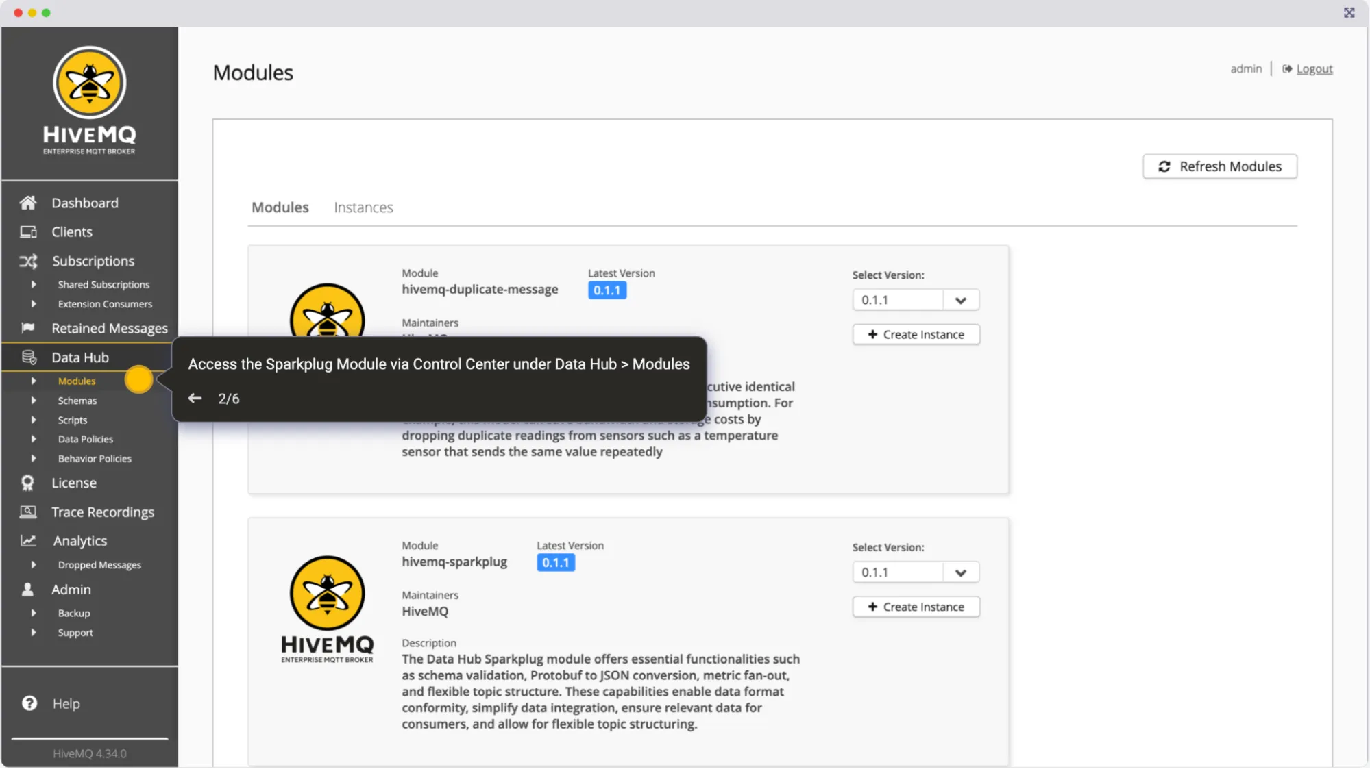
Task: Click the Data Hub database icon
Action: (29, 357)
